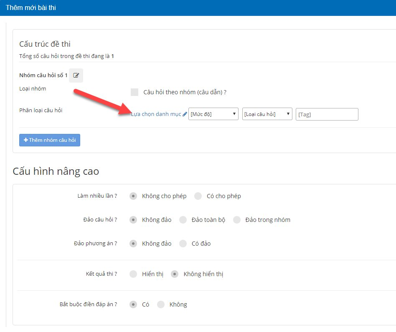Choose the Có đảo radio button
The width and height of the screenshot is (396, 332).
tap(183, 244)
